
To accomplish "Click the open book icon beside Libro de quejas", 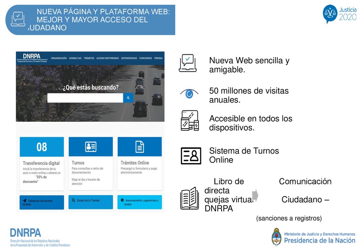I will (190, 198).
